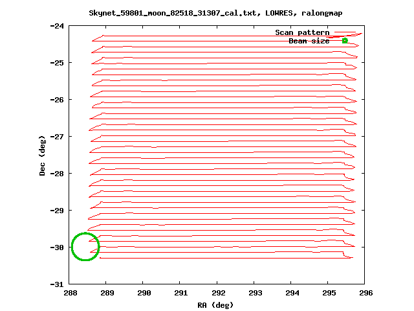Click the 293 RA axis tick label
The image size is (414, 311).
click(x=256, y=293)
